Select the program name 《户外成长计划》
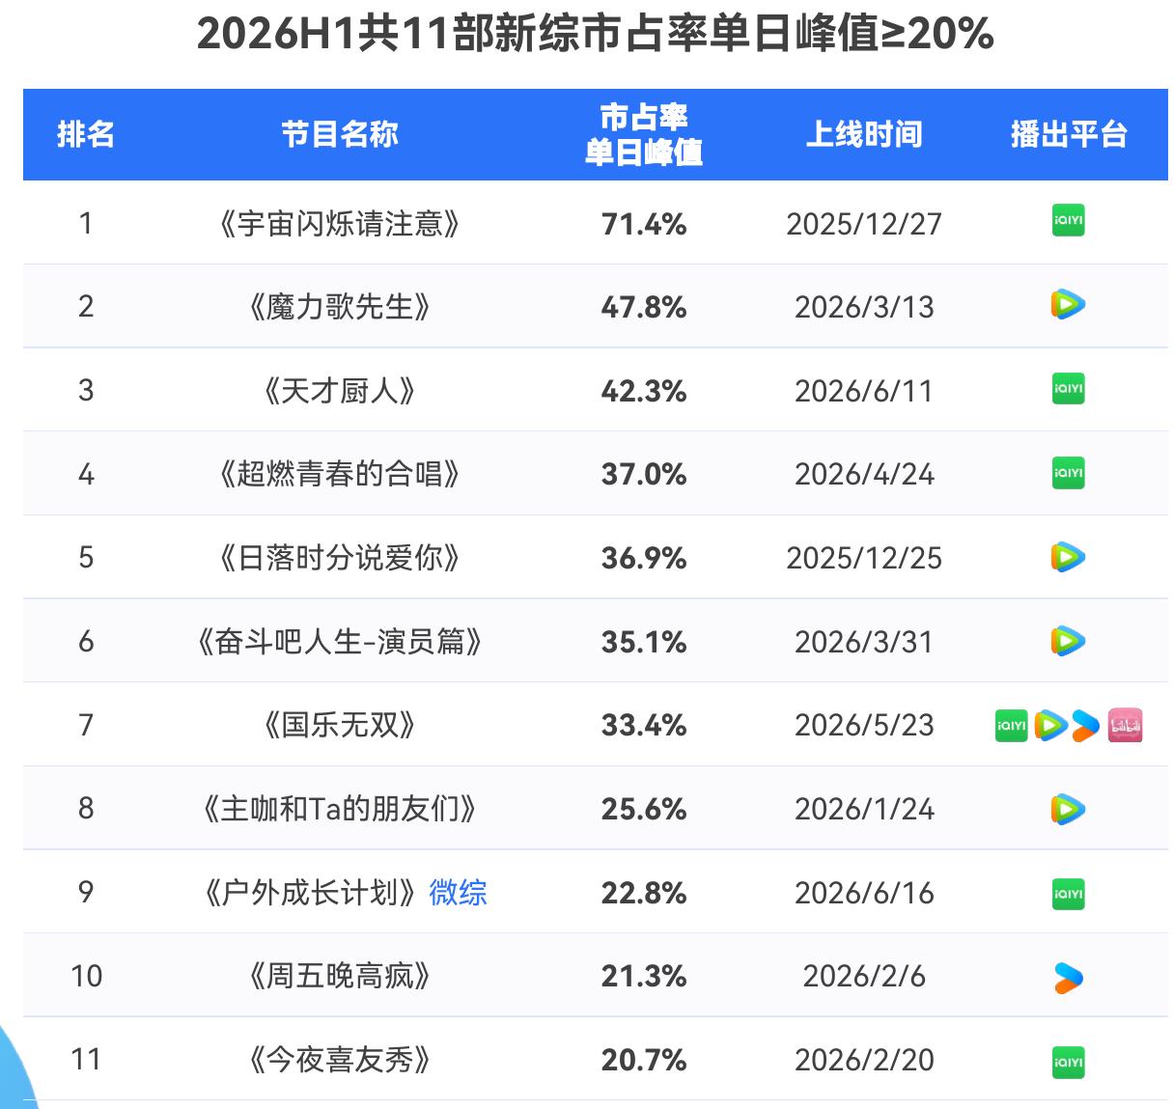1173x1109 pixels. click(x=312, y=892)
